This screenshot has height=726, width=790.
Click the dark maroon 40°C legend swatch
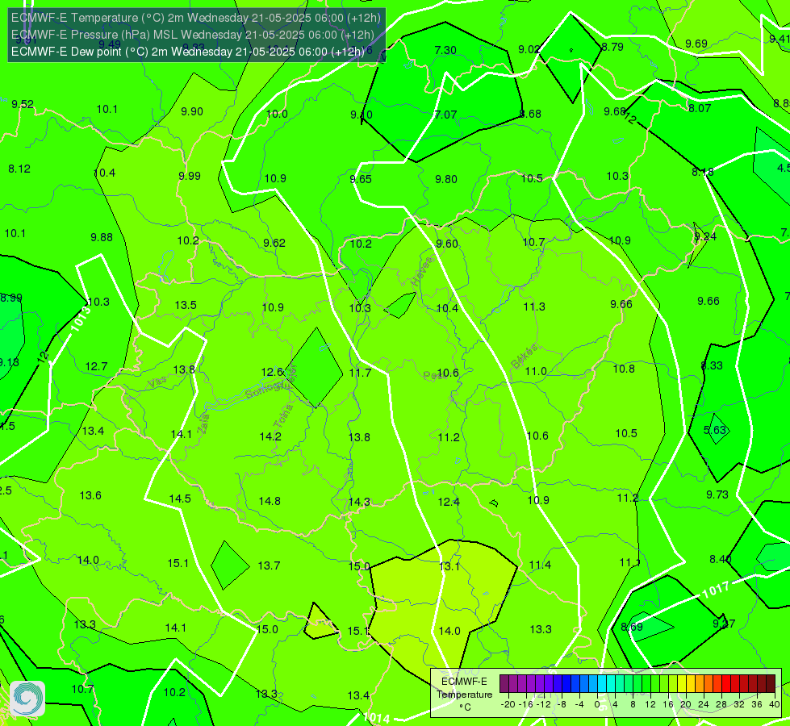coord(771,684)
